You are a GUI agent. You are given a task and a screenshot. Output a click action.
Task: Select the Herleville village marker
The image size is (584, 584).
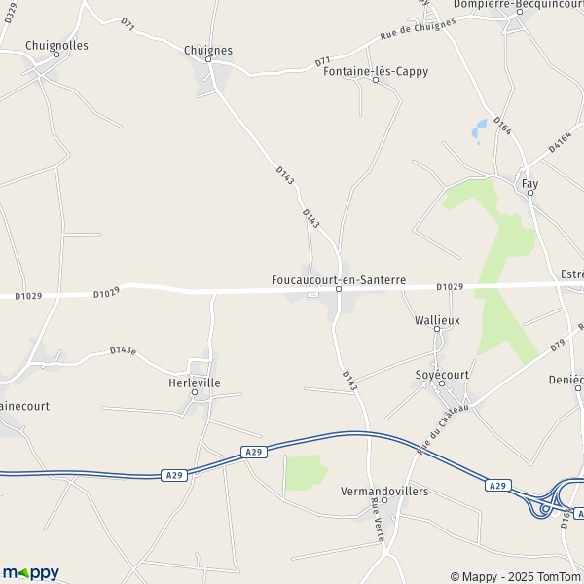(x=195, y=392)
